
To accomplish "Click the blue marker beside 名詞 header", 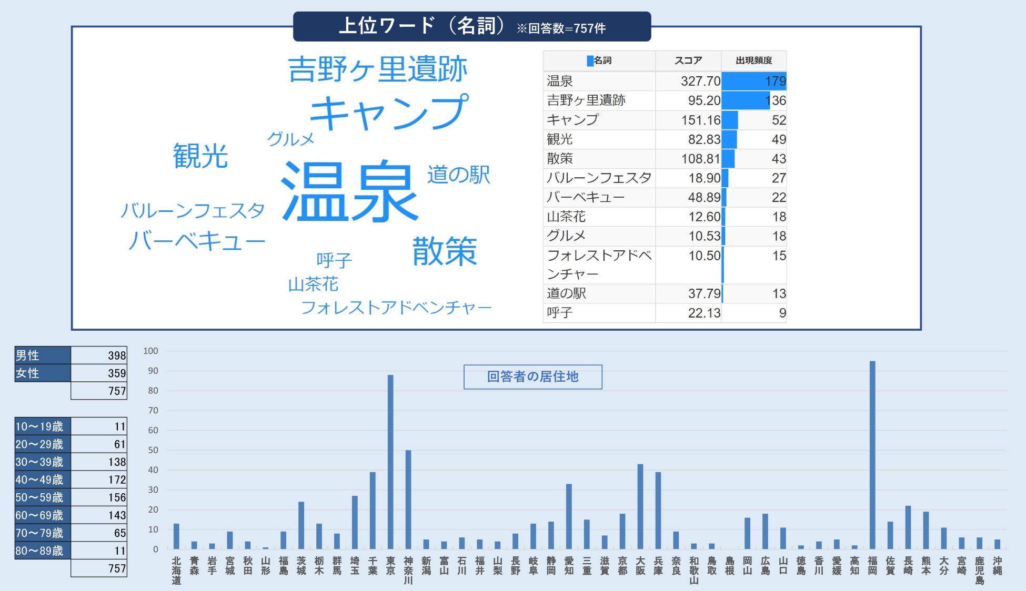I will click(x=590, y=61).
